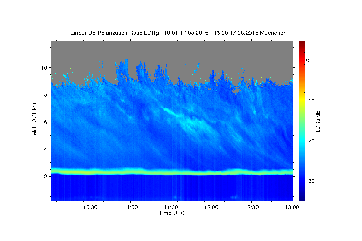362x241 pixels.
Task: Click the '10:30' time axis label
Action: [x=90, y=207]
